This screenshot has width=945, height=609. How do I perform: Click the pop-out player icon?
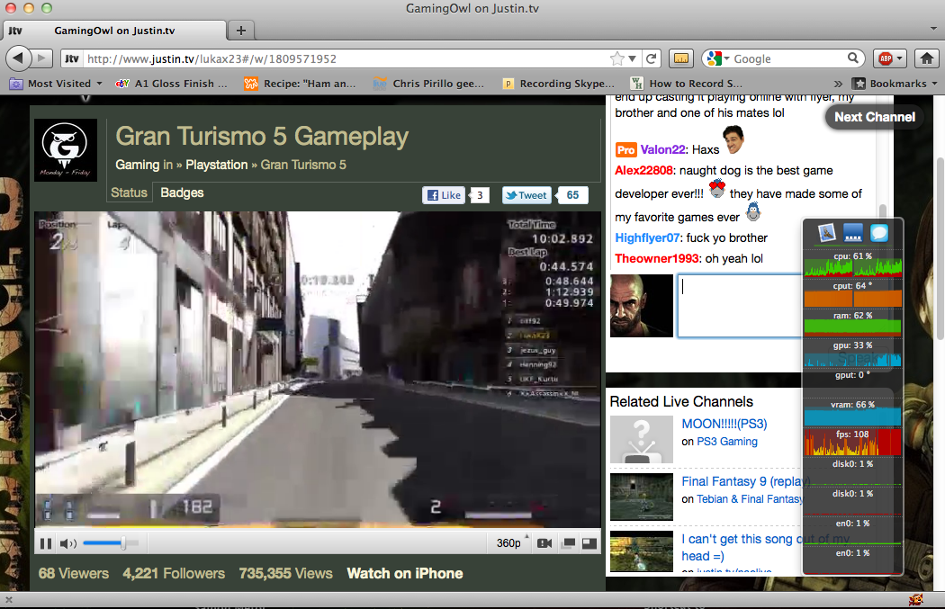tap(568, 543)
